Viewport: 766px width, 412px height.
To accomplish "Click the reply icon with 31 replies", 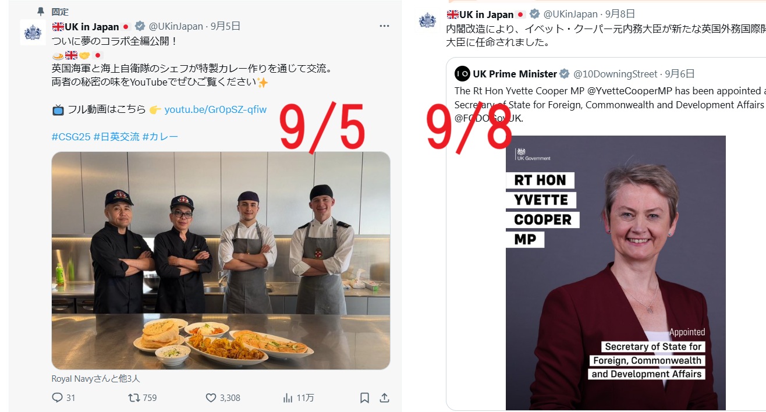I will (x=57, y=398).
